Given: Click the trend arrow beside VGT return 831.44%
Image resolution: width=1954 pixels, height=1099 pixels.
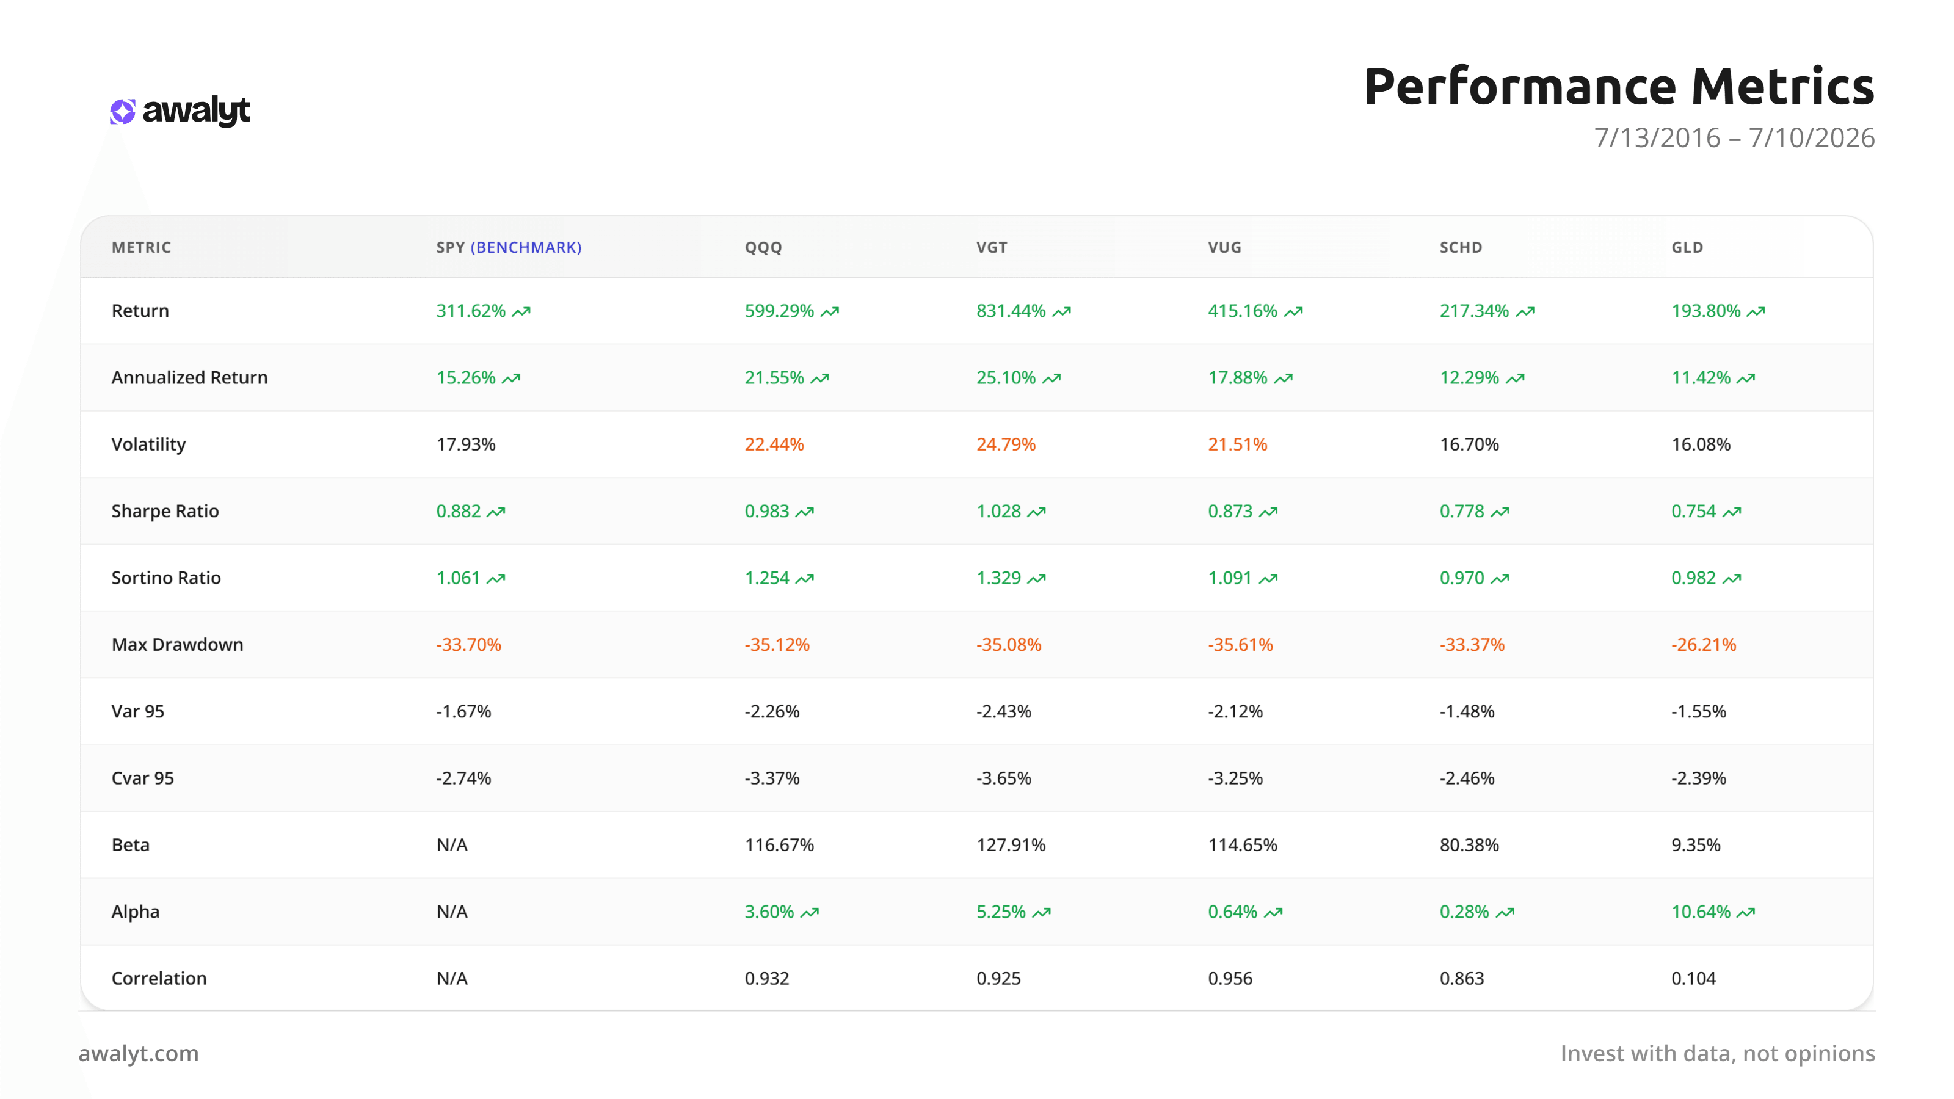Looking at the screenshot, I should click(x=1061, y=312).
